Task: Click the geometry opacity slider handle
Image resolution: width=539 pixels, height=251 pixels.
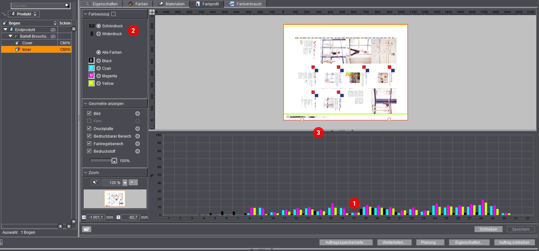Action: click(x=114, y=161)
